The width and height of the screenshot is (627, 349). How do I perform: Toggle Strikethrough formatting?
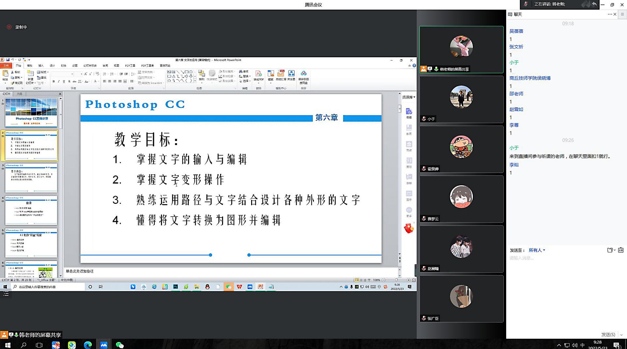pos(74,81)
